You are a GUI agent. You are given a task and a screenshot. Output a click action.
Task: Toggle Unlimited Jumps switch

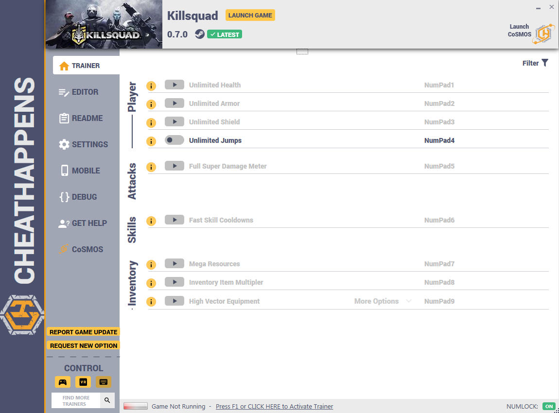tap(175, 140)
